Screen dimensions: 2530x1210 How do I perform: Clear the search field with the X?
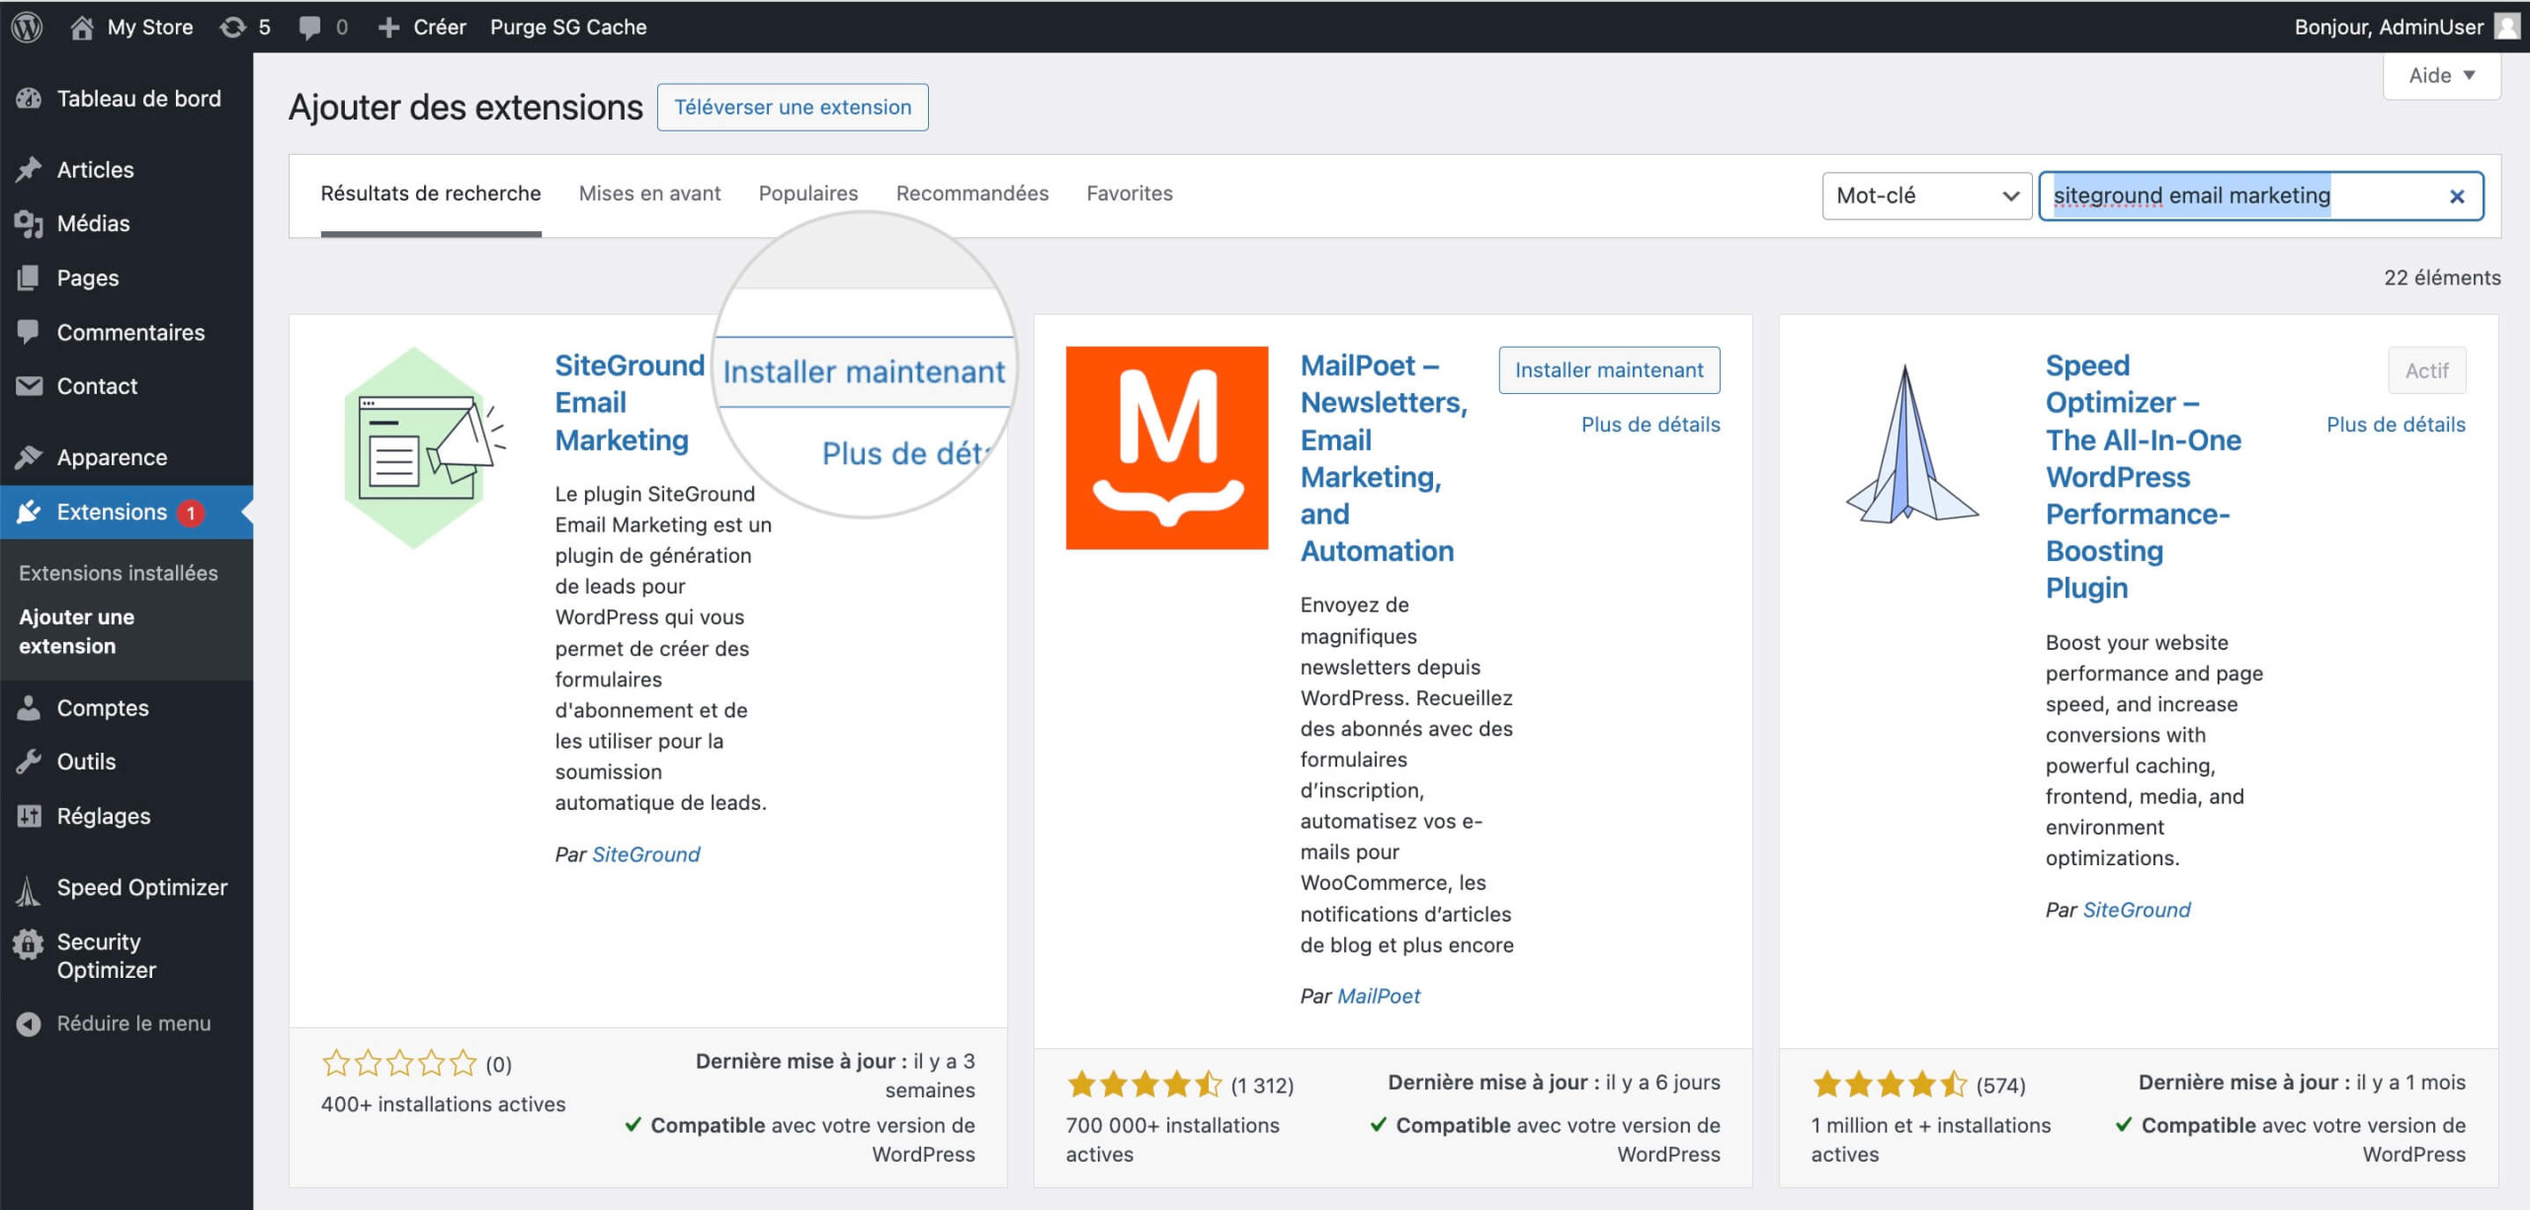(x=2457, y=197)
